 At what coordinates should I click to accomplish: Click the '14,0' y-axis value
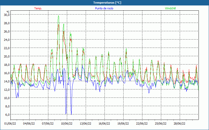tap(7, 81)
